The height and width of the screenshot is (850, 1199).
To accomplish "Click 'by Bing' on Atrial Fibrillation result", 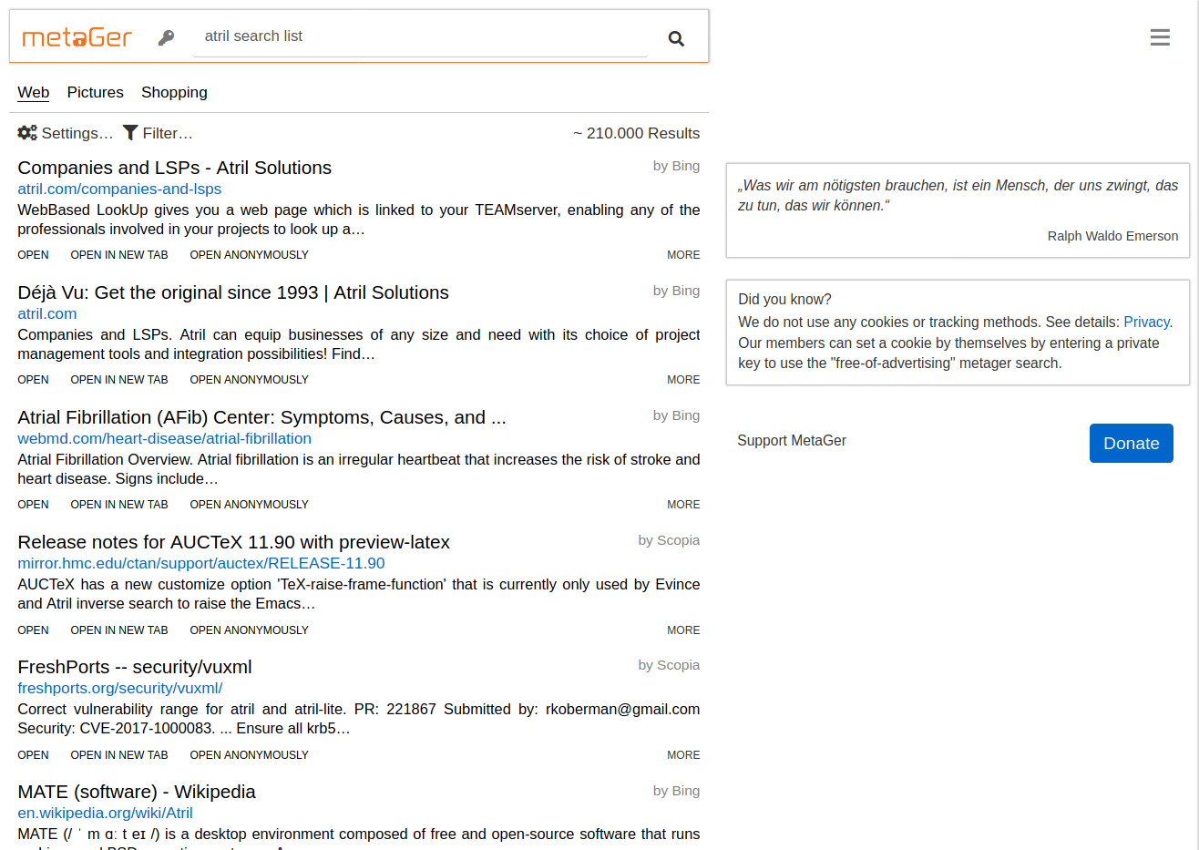I will tap(677, 415).
